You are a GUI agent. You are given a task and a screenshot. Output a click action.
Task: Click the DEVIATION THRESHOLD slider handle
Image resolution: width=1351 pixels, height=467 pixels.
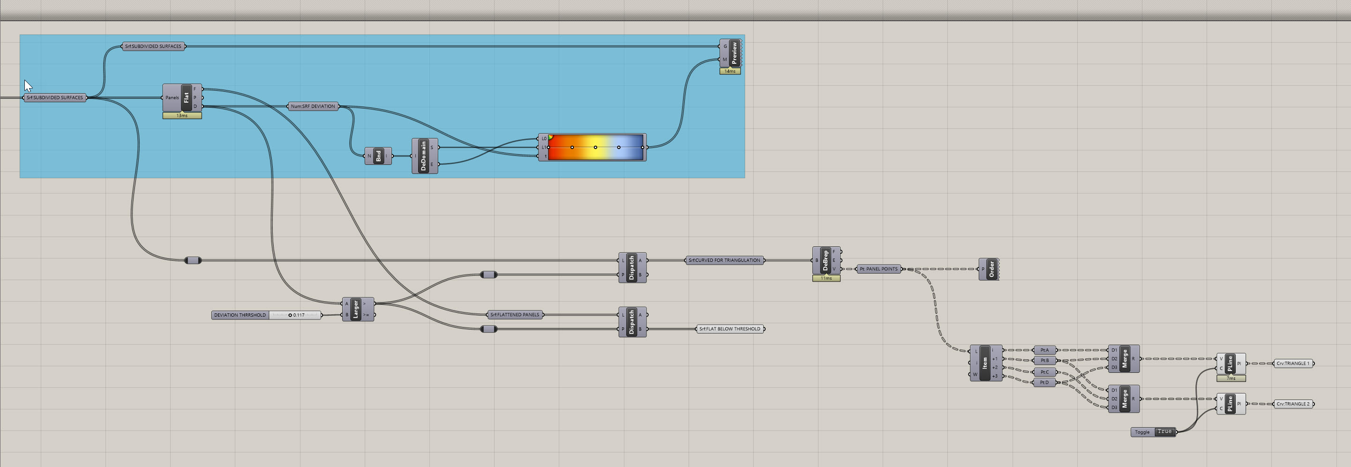pos(290,315)
